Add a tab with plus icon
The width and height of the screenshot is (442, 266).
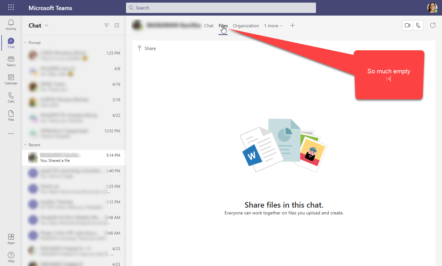[293, 25]
